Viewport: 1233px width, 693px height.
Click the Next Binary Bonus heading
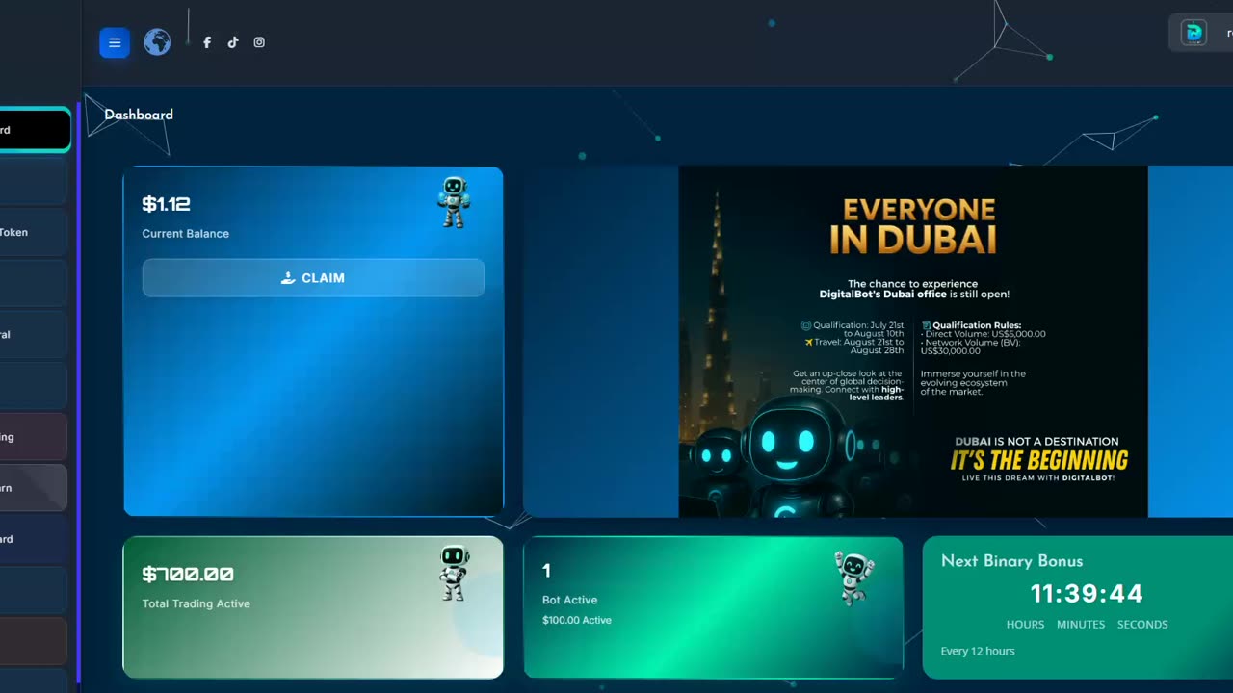point(1011,561)
